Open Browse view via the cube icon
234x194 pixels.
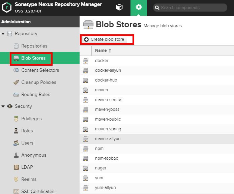[119, 7]
